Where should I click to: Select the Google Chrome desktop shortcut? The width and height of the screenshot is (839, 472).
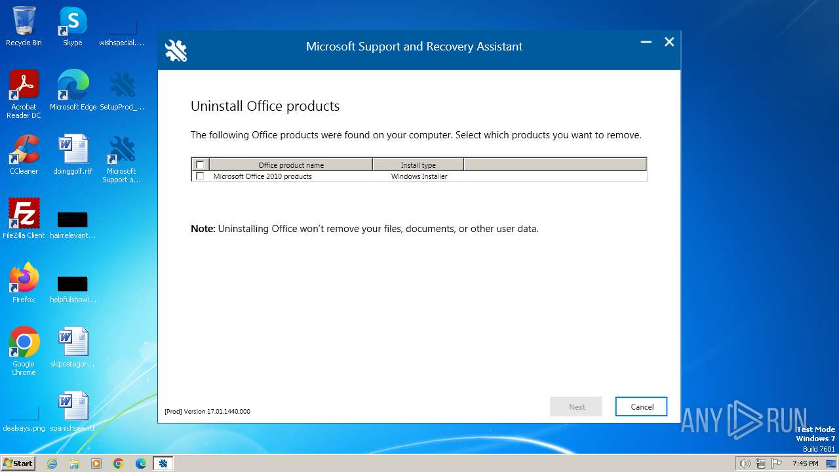[24, 351]
